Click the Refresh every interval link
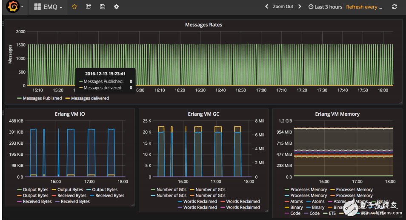The width and height of the screenshot is (406, 220). tap(364, 7)
